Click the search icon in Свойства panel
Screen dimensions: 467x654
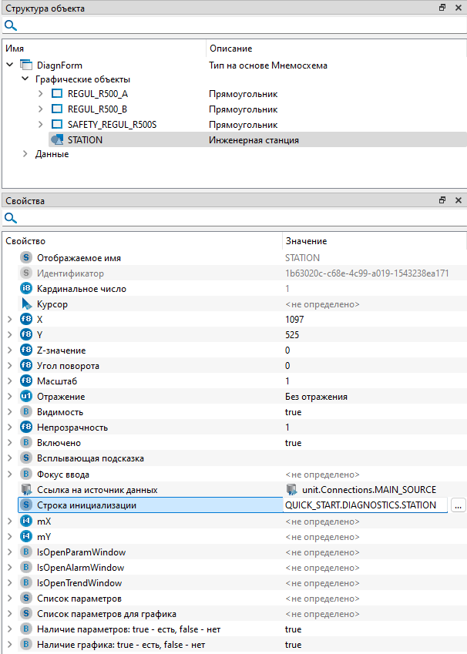click(11, 218)
